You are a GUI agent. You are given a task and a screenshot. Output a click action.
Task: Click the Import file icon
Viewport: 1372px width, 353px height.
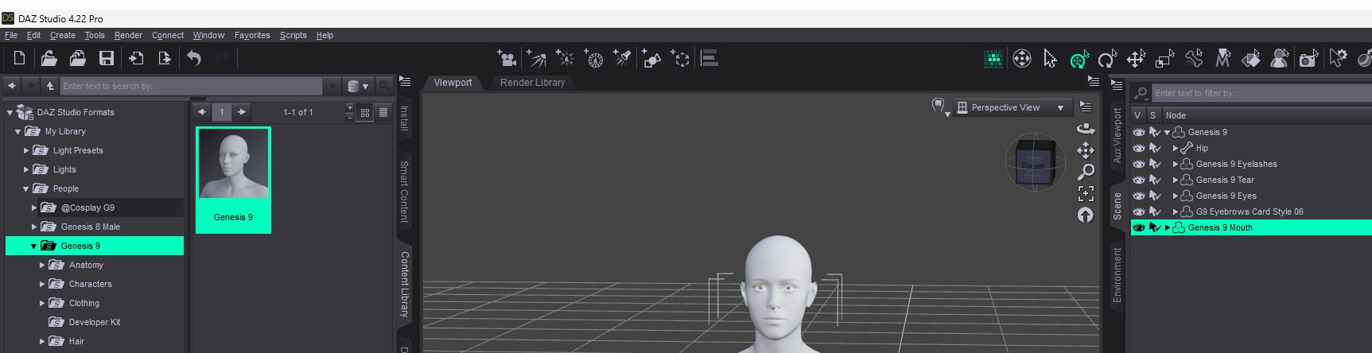(136, 58)
